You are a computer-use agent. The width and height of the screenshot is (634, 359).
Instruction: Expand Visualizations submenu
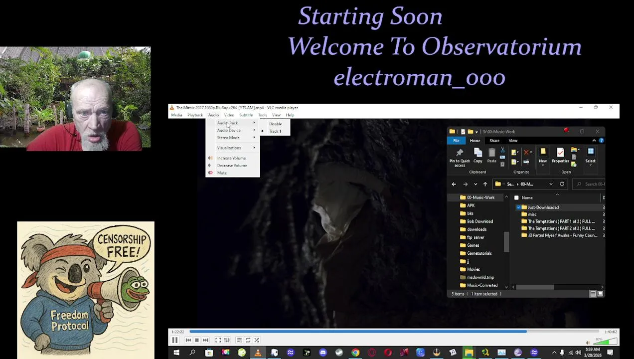coord(233,148)
